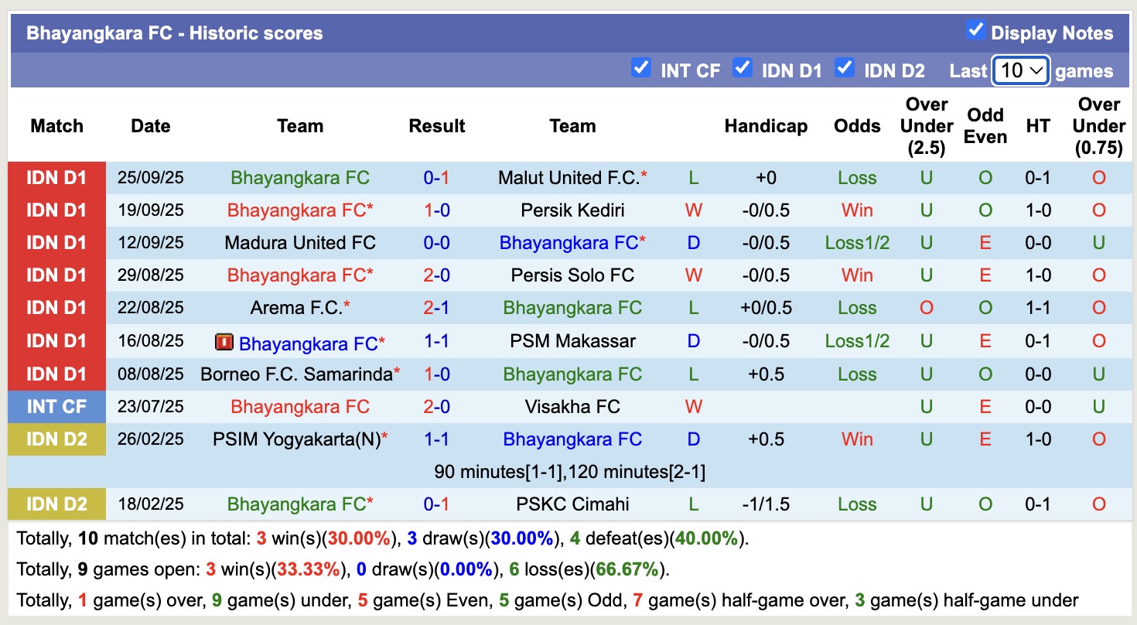This screenshot has width=1137, height=625.
Task: Select the PSKC Cimahi team link
Action: 572,504
